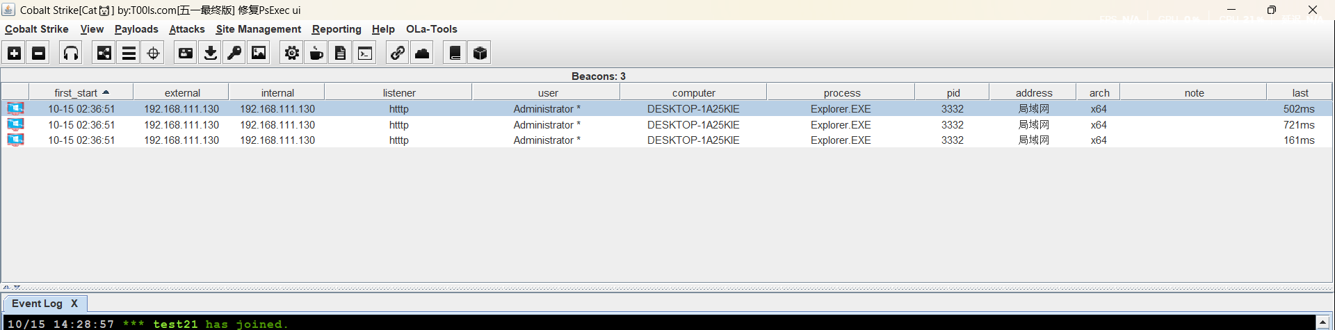Sort by the computer column header
This screenshot has height=330, width=1335.
(694, 92)
